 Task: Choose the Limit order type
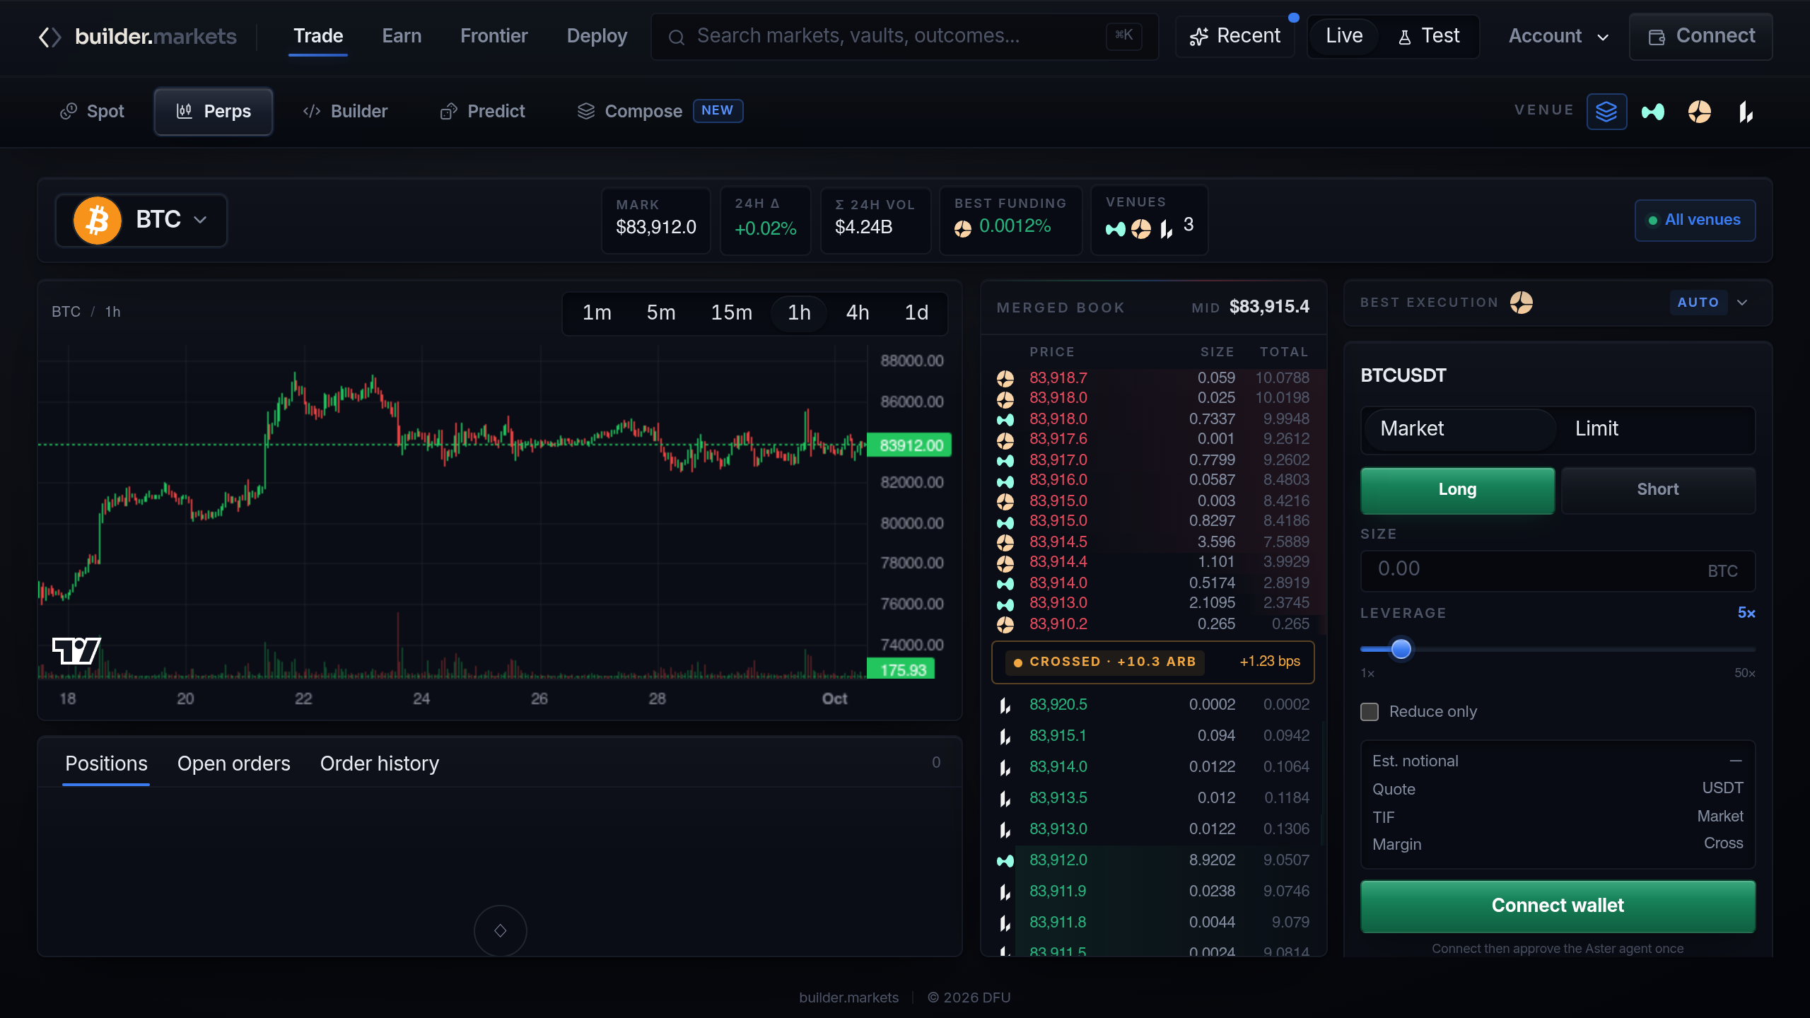(x=1654, y=429)
